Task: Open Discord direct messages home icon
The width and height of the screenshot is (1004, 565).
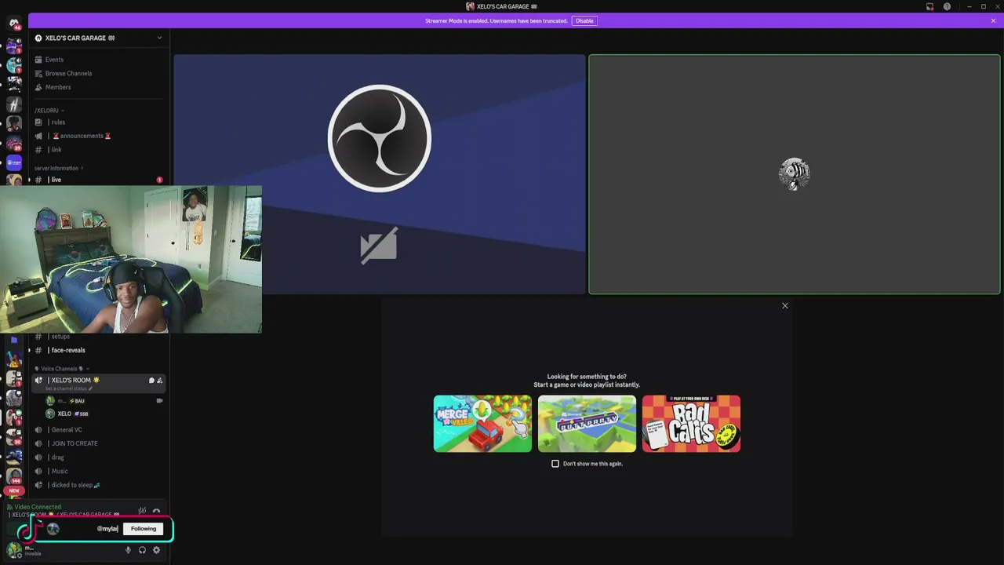Action: [13, 24]
